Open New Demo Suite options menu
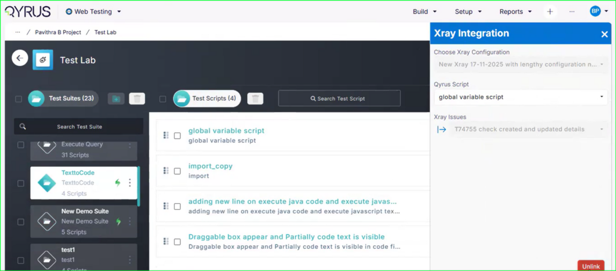 tap(130, 221)
